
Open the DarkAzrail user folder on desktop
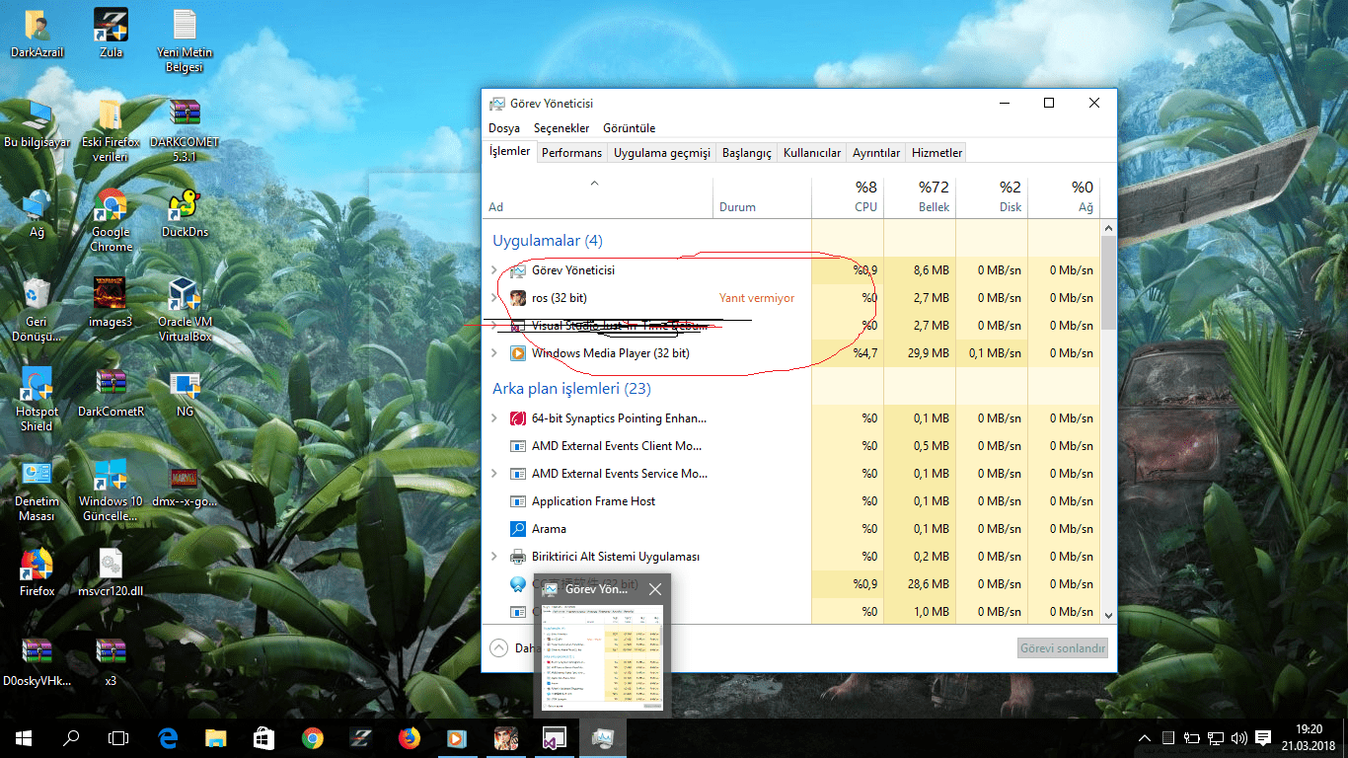click(37, 34)
